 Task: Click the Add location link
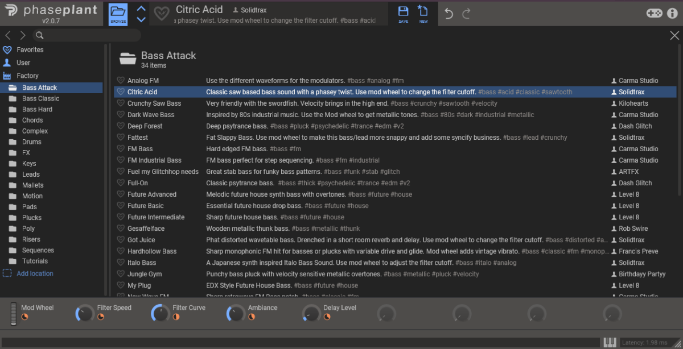(35, 273)
